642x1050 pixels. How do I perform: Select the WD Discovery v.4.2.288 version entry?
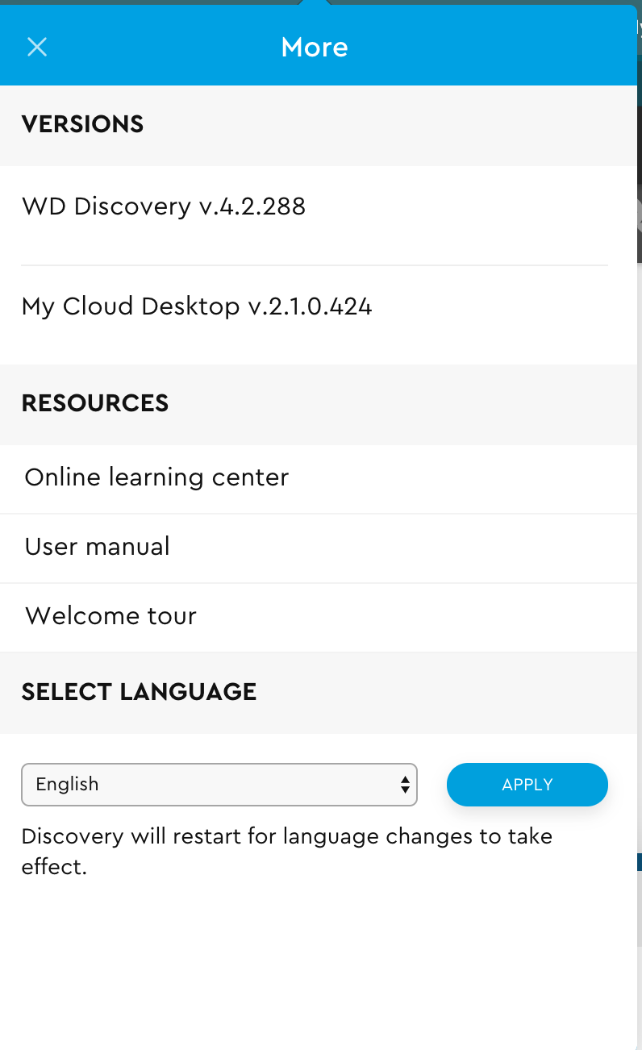pos(164,206)
